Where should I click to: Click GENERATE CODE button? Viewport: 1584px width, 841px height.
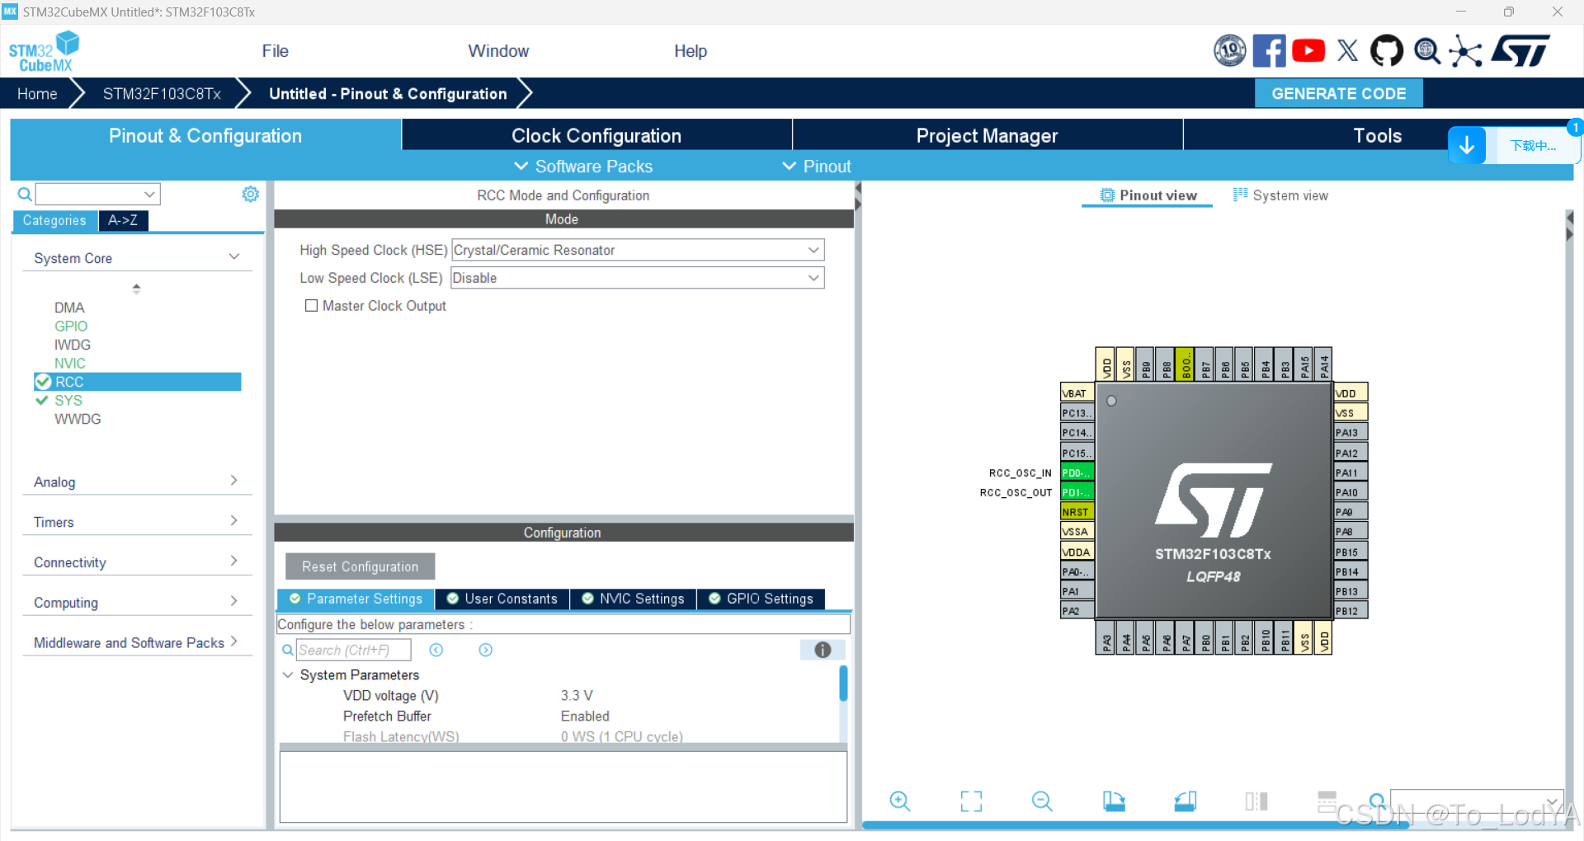[1338, 93]
